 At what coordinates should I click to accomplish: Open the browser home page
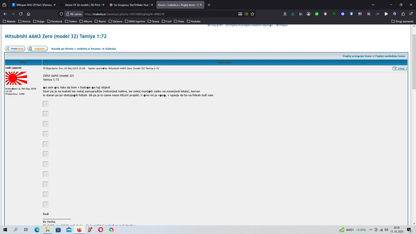tap(29, 14)
